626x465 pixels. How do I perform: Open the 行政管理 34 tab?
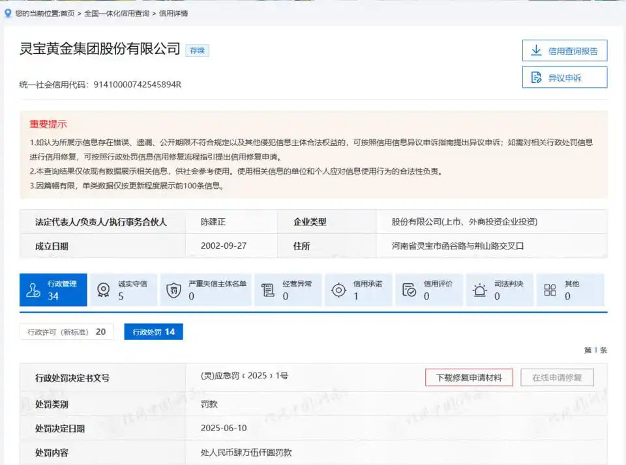click(53, 290)
